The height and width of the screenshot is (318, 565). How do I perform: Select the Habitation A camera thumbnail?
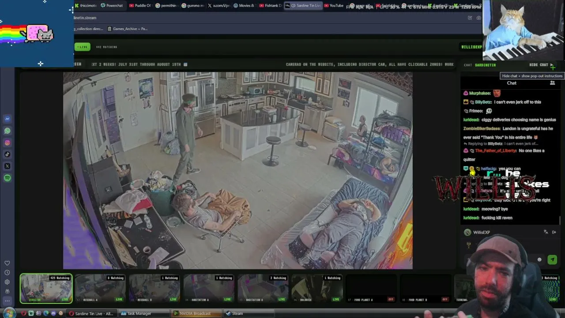pos(209,288)
